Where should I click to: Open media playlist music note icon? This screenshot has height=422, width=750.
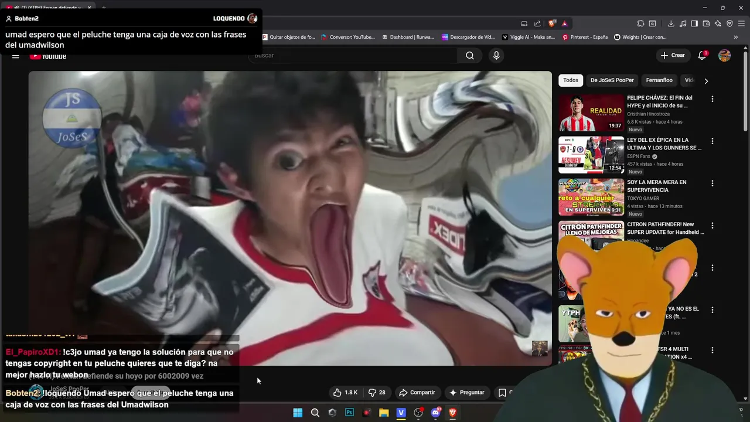(683, 23)
